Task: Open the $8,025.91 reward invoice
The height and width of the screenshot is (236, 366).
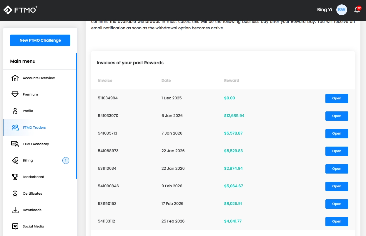Action: point(337,204)
